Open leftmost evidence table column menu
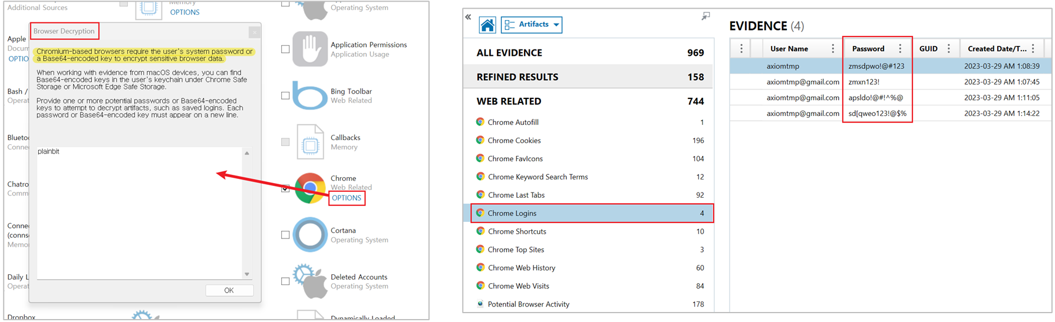Image resolution: width=1055 pixels, height=322 pixels. (x=741, y=49)
